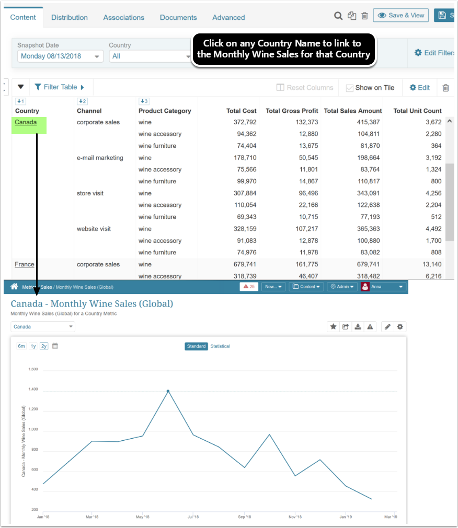Screen dimensions: 458x528
Task: Click the share icon above the chart
Action: click(x=346, y=327)
